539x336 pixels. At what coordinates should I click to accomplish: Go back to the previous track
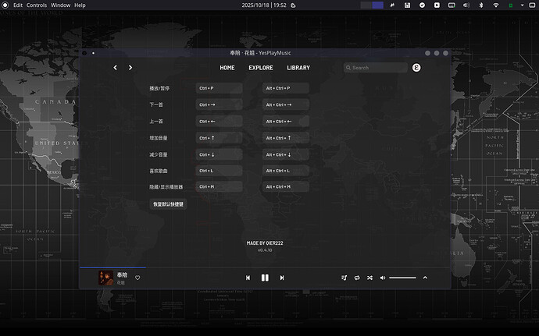(x=248, y=278)
